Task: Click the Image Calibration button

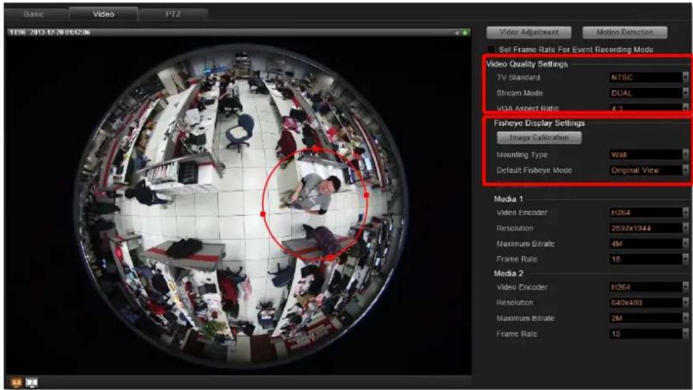Action: pyautogui.click(x=539, y=138)
